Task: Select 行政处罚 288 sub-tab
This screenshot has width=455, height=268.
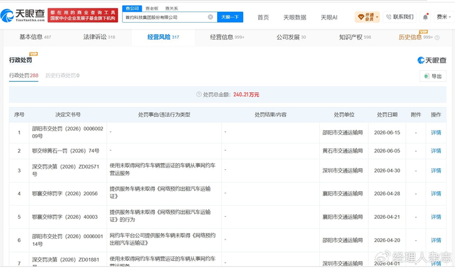Action: tap(24, 76)
